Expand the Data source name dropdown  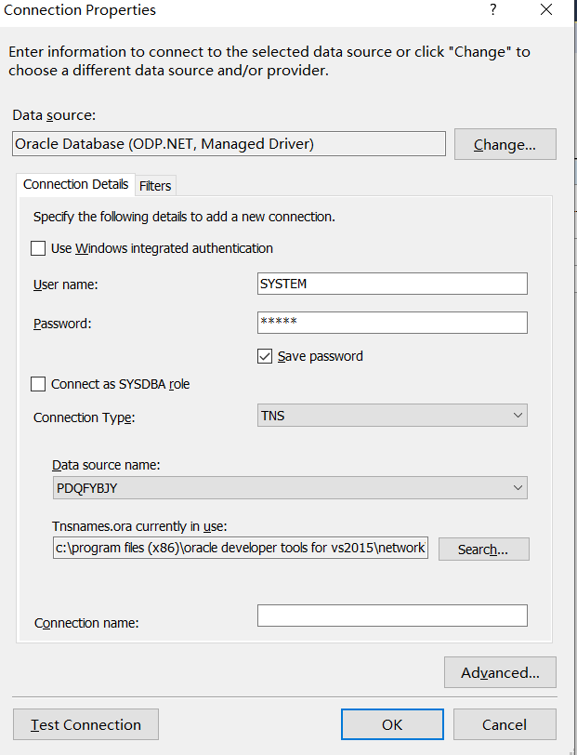pyautogui.click(x=290, y=488)
